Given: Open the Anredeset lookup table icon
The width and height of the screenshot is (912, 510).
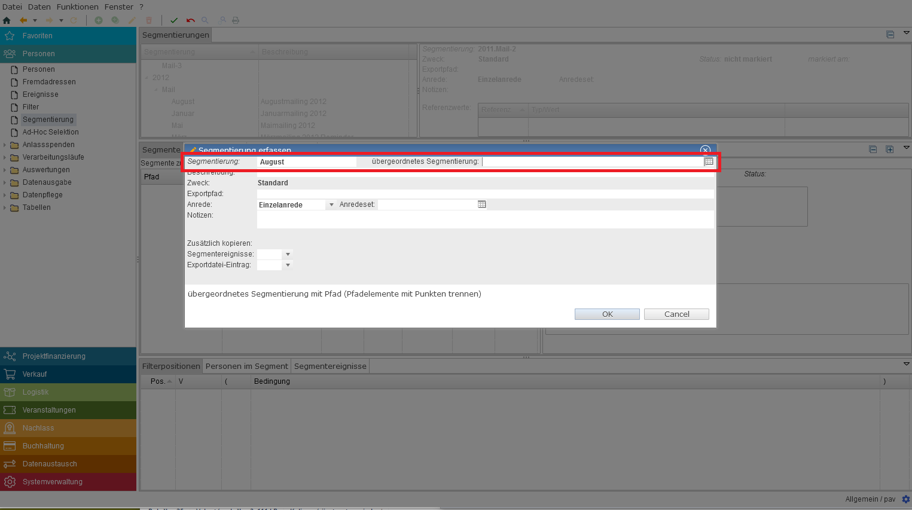Looking at the screenshot, I should tap(481, 204).
